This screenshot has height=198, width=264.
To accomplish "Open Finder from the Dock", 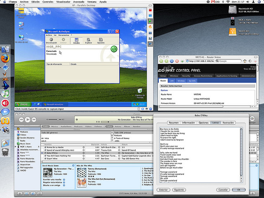I will (5, 49).
